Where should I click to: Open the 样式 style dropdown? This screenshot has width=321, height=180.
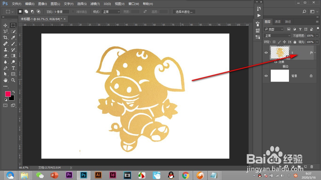[111, 12]
